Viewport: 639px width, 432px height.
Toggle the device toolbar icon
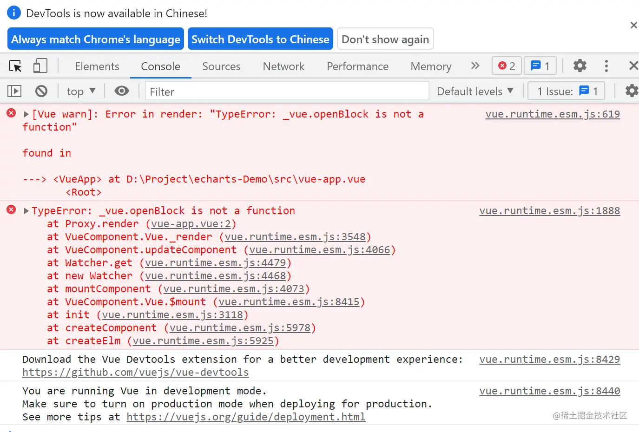tap(40, 65)
